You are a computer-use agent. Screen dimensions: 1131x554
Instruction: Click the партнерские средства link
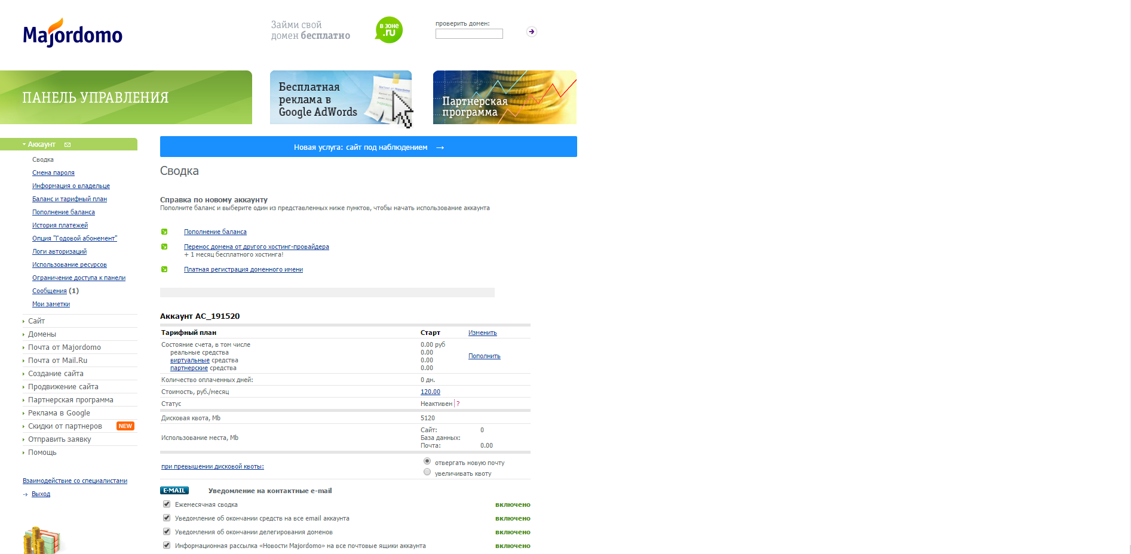189,368
